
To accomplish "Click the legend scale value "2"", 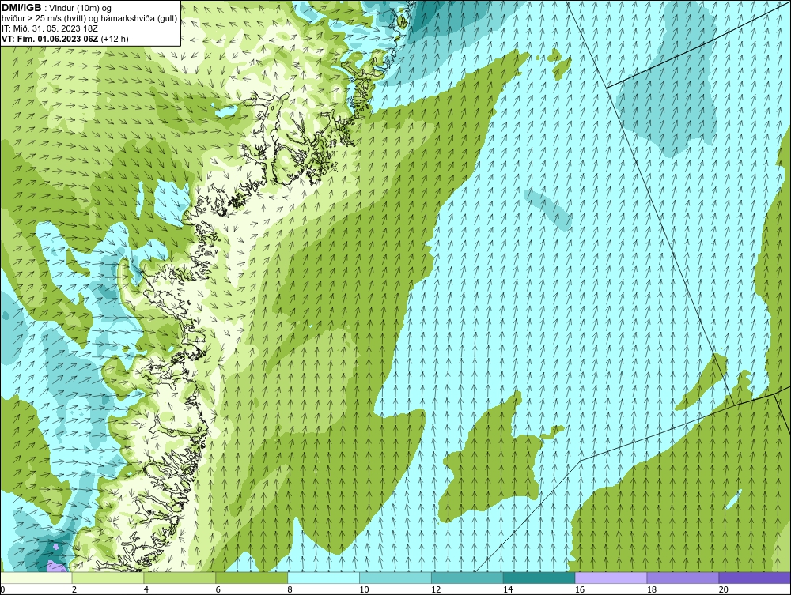I will pyautogui.click(x=74, y=589).
